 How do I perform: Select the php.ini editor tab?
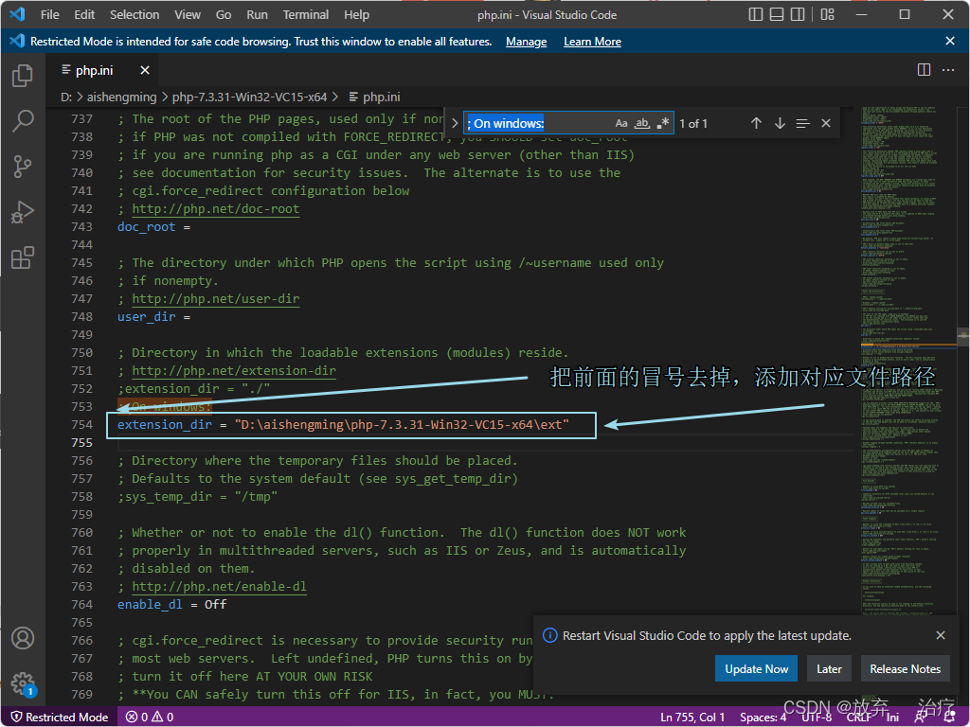[95, 69]
